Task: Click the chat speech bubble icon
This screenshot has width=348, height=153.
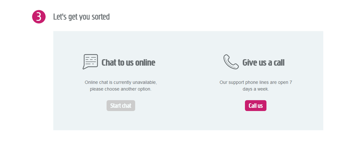Action: click(90, 62)
